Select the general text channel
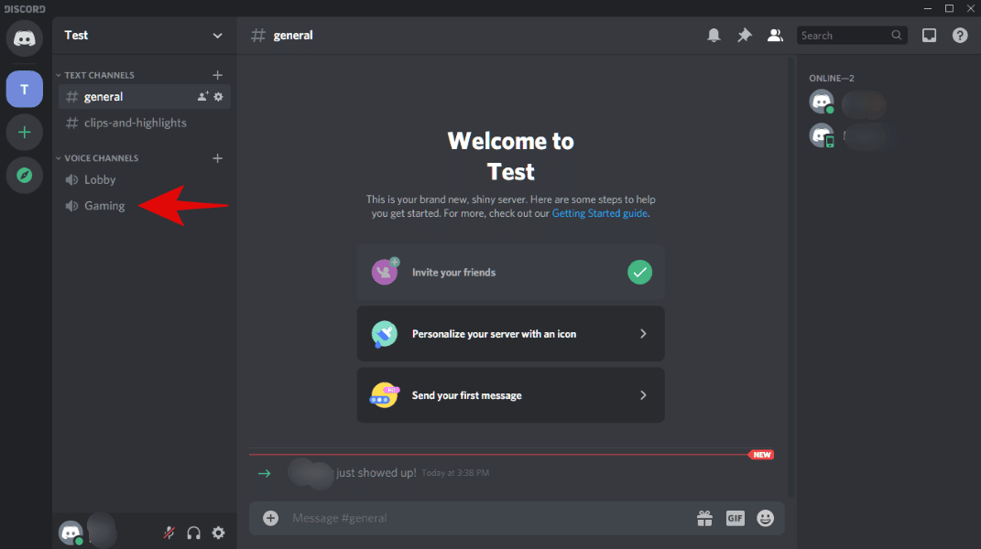 point(145,97)
